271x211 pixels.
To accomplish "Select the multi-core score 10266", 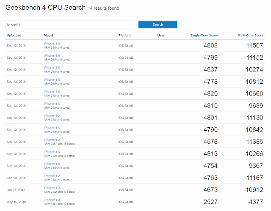I will 254,154.
